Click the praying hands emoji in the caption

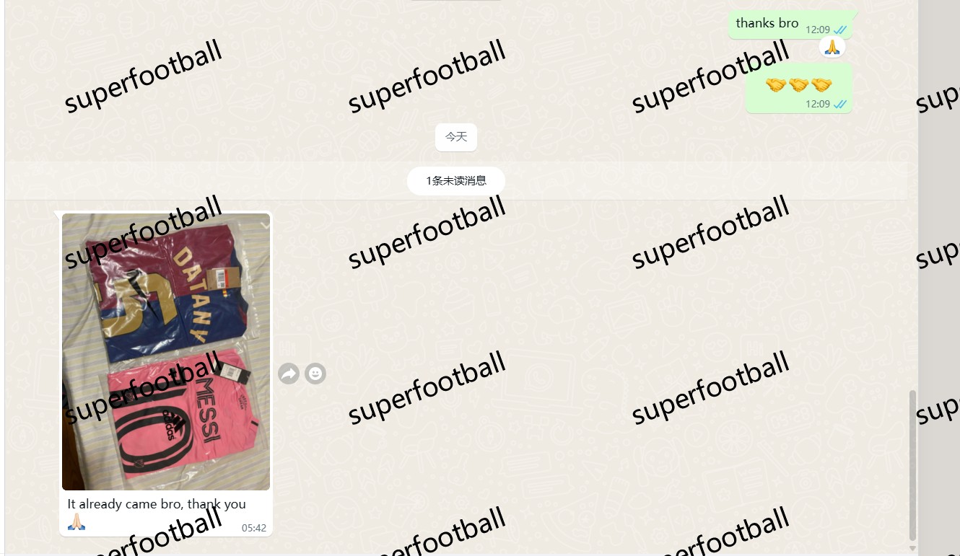point(77,522)
